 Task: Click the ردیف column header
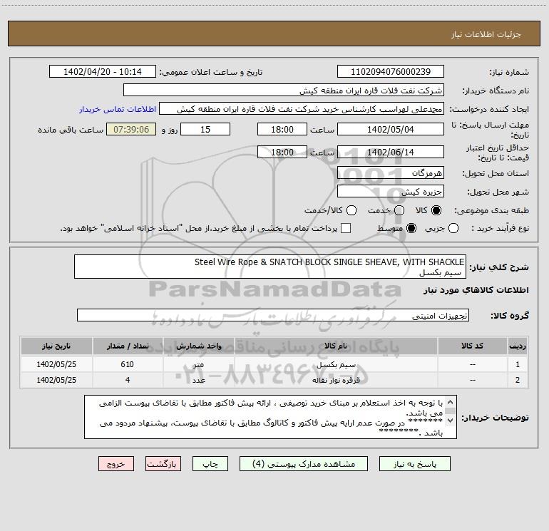click(x=518, y=346)
